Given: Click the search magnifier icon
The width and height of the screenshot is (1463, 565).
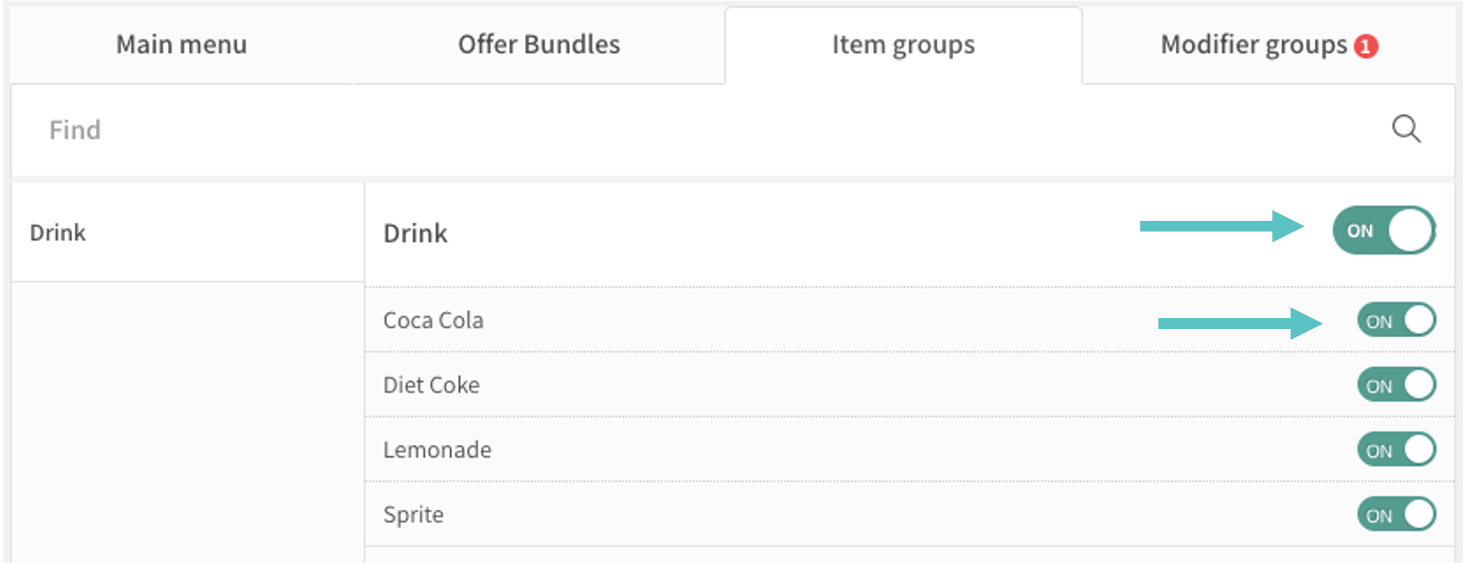Looking at the screenshot, I should coord(1405,129).
